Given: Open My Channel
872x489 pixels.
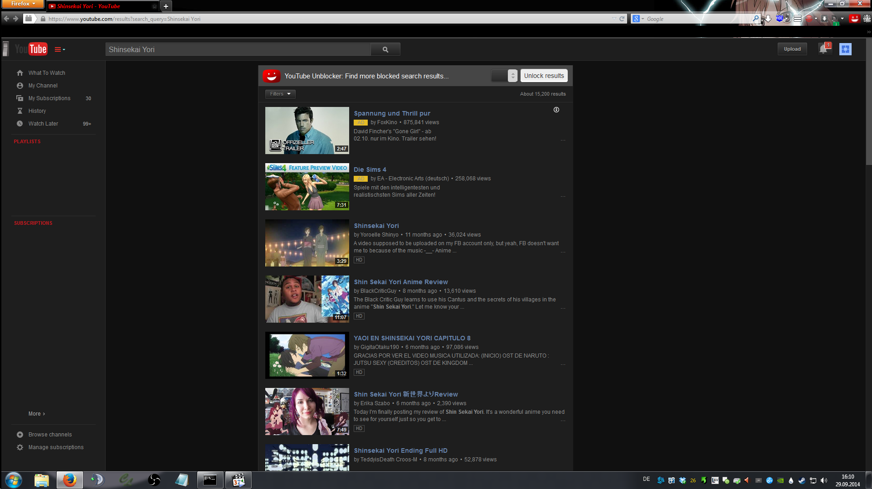Looking at the screenshot, I should point(43,86).
